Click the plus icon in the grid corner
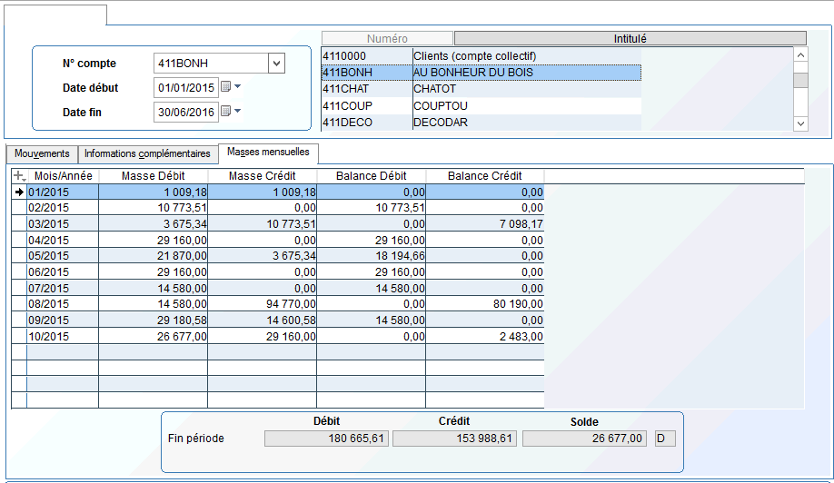The image size is (834, 483). tap(18, 175)
